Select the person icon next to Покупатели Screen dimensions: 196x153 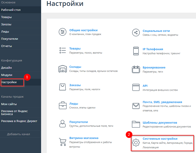[63, 124]
